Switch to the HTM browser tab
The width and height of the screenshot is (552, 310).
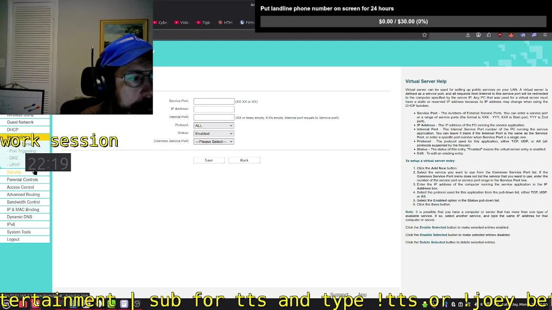[x=226, y=22]
